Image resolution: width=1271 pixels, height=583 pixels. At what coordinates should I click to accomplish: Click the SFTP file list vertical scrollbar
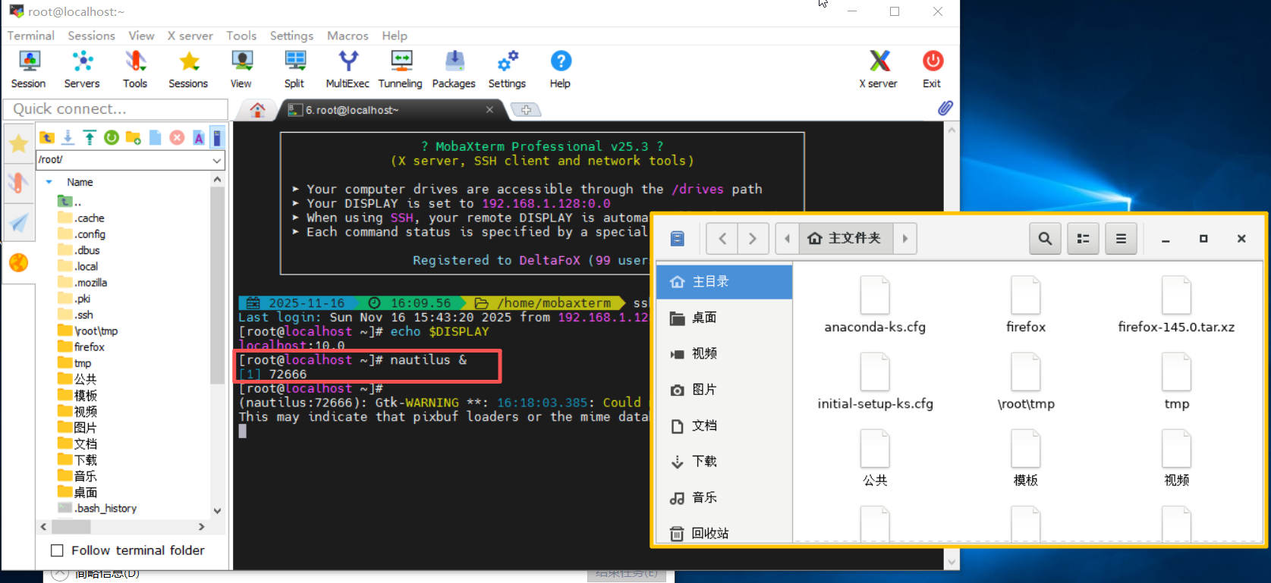coord(217,287)
